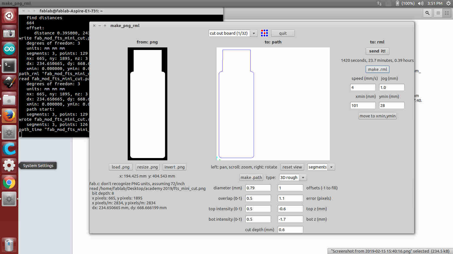Click the 'to: path' heading
This screenshot has height=254, width=453.
click(x=273, y=42)
